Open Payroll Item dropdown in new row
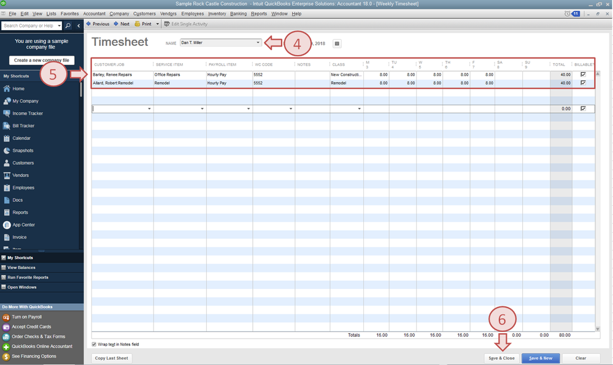Image resolution: width=613 pixels, height=365 pixels. (x=249, y=109)
